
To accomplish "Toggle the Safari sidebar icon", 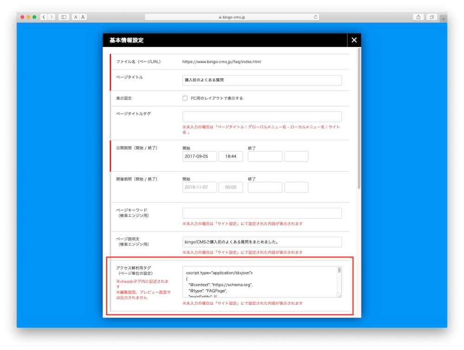I will pos(64,17).
